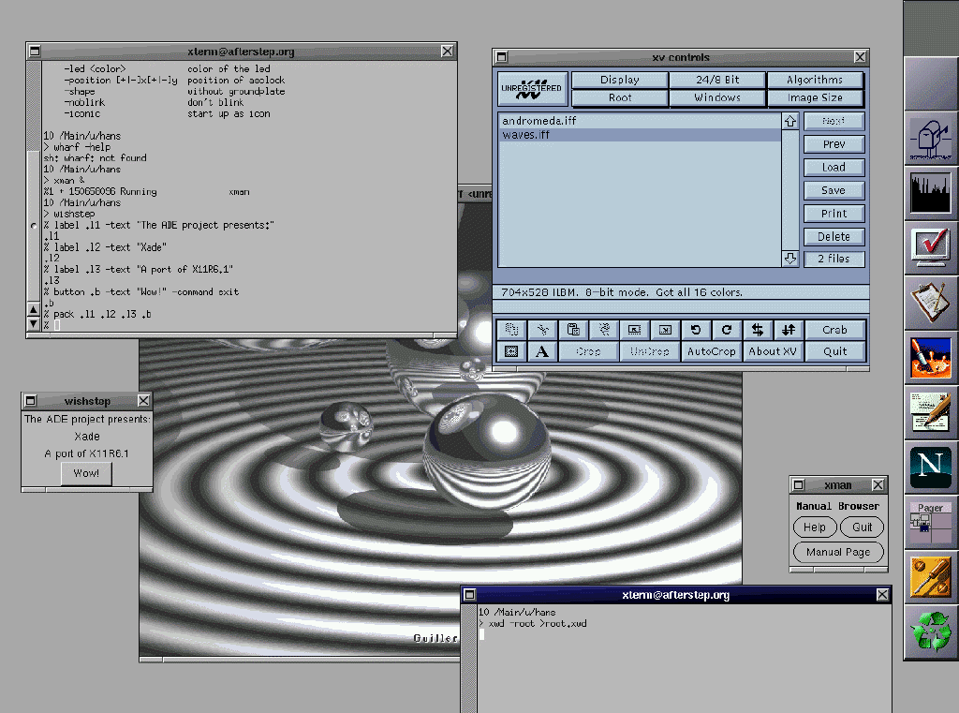Flip image horizontally in xv controls
The width and height of the screenshot is (959, 713).
(758, 330)
